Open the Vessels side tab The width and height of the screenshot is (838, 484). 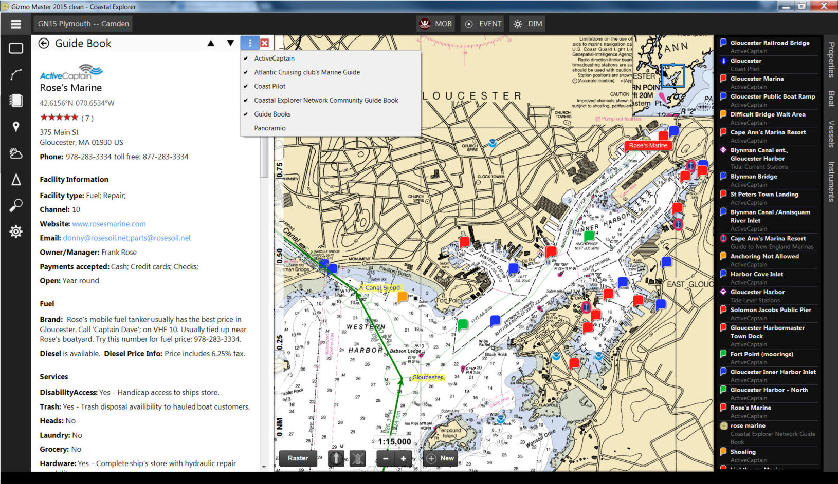point(831,134)
